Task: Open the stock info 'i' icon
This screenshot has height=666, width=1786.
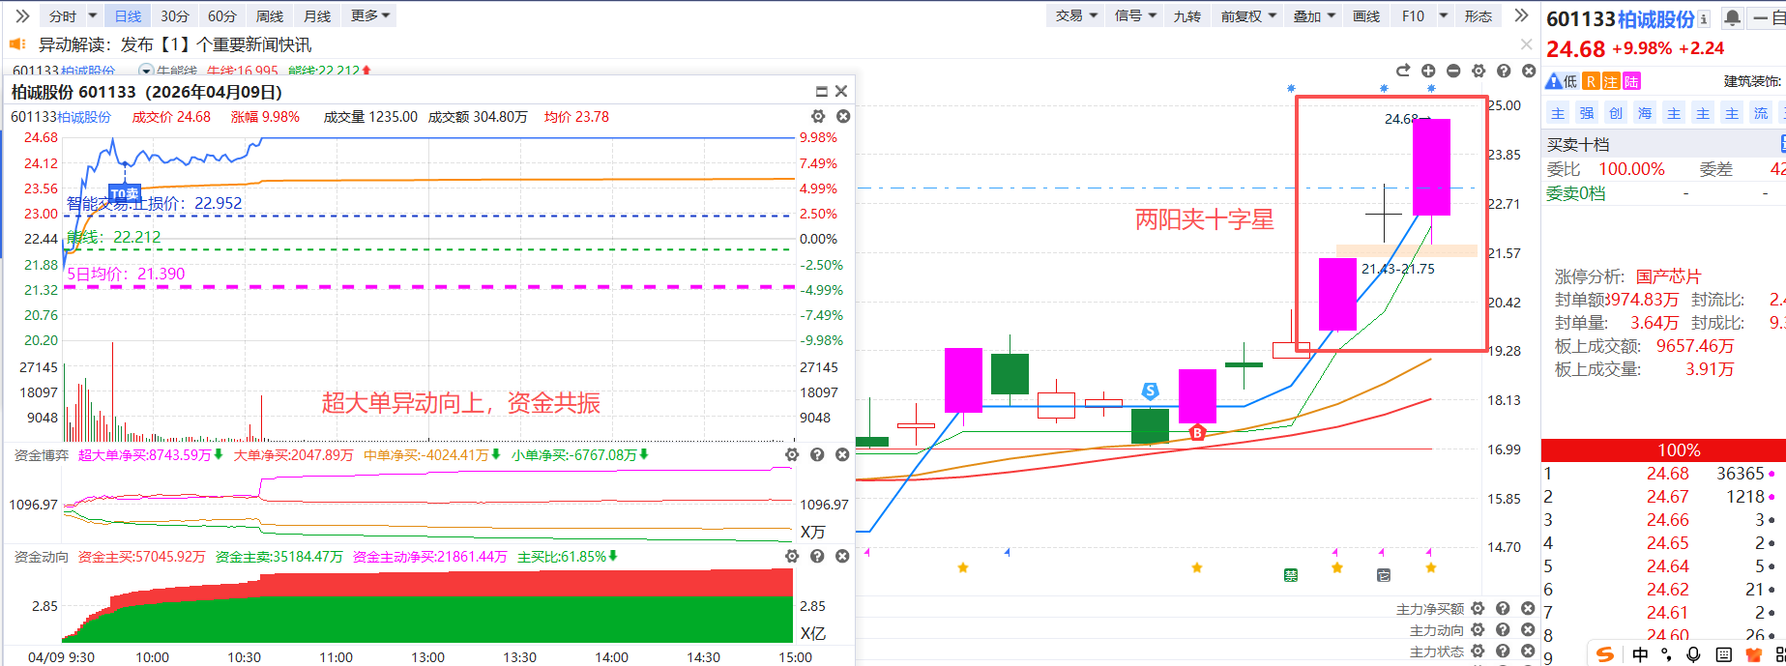Action: tap(1704, 18)
